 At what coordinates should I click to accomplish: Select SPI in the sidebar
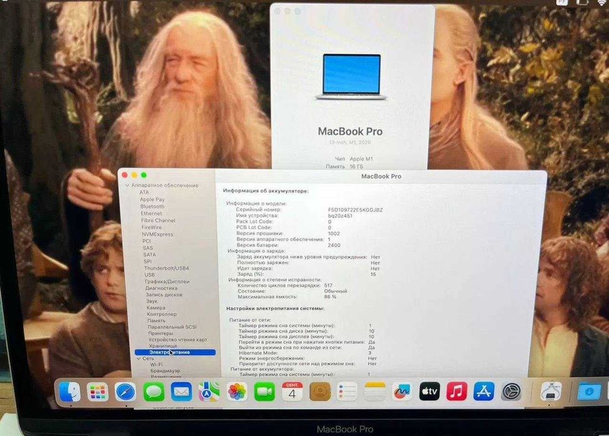point(147,262)
